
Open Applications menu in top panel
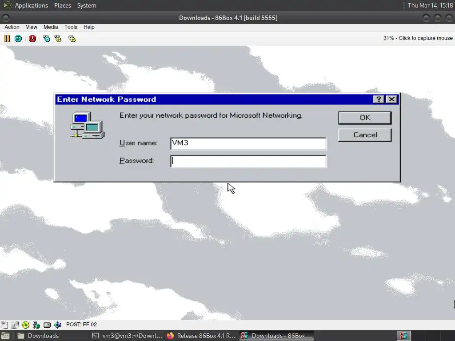[32, 5]
